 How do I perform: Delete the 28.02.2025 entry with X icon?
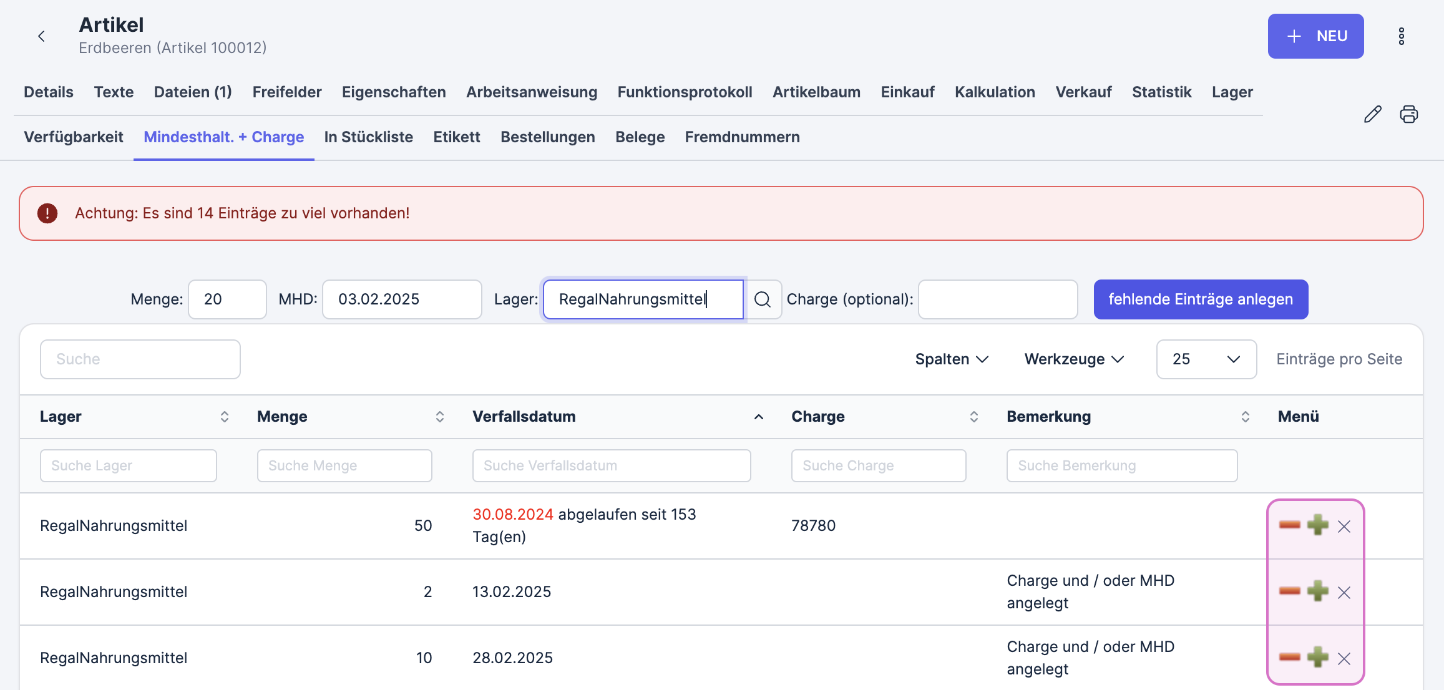[x=1344, y=659]
